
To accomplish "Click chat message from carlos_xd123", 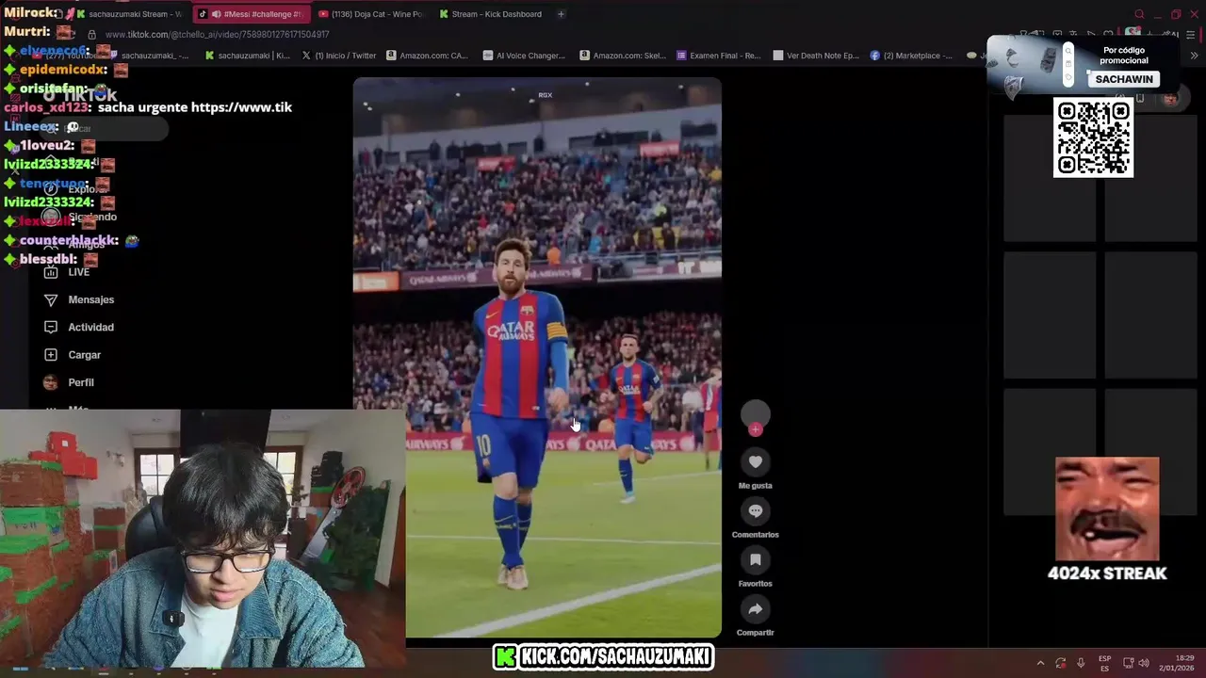I will tap(148, 107).
